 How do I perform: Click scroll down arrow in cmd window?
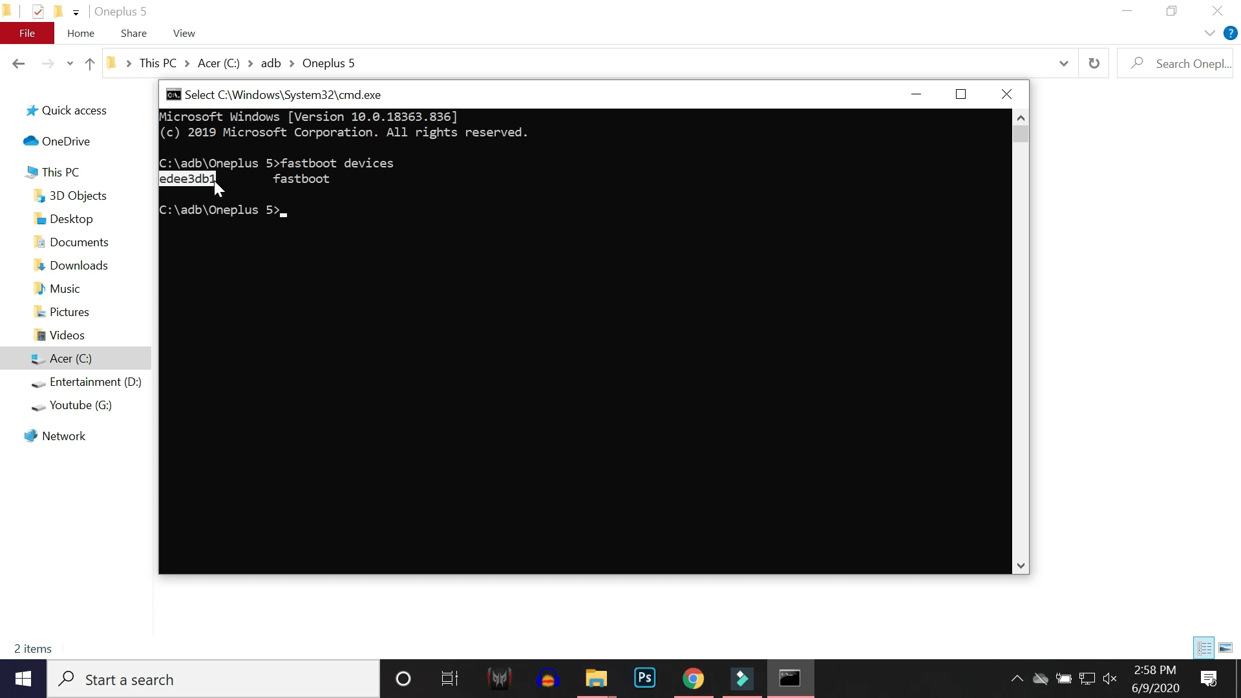pyautogui.click(x=1021, y=566)
